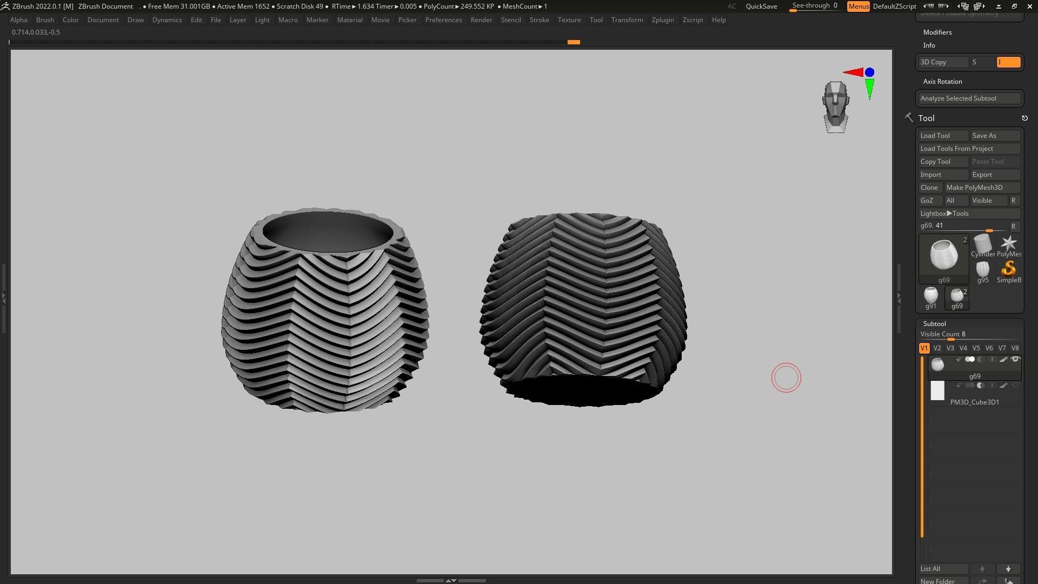Move subtool selection up arrow
1038x584 pixels.
pyautogui.click(x=982, y=569)
